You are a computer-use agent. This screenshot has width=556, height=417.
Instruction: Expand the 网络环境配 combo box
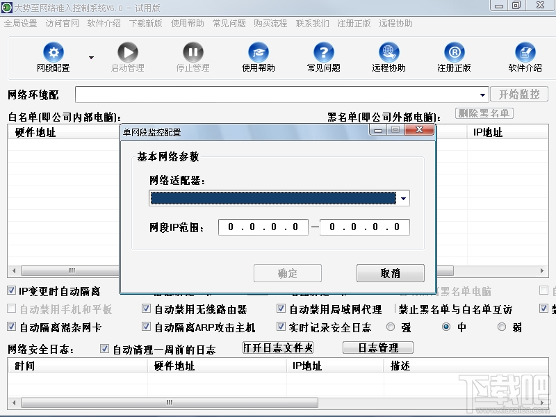coord(482,94)
